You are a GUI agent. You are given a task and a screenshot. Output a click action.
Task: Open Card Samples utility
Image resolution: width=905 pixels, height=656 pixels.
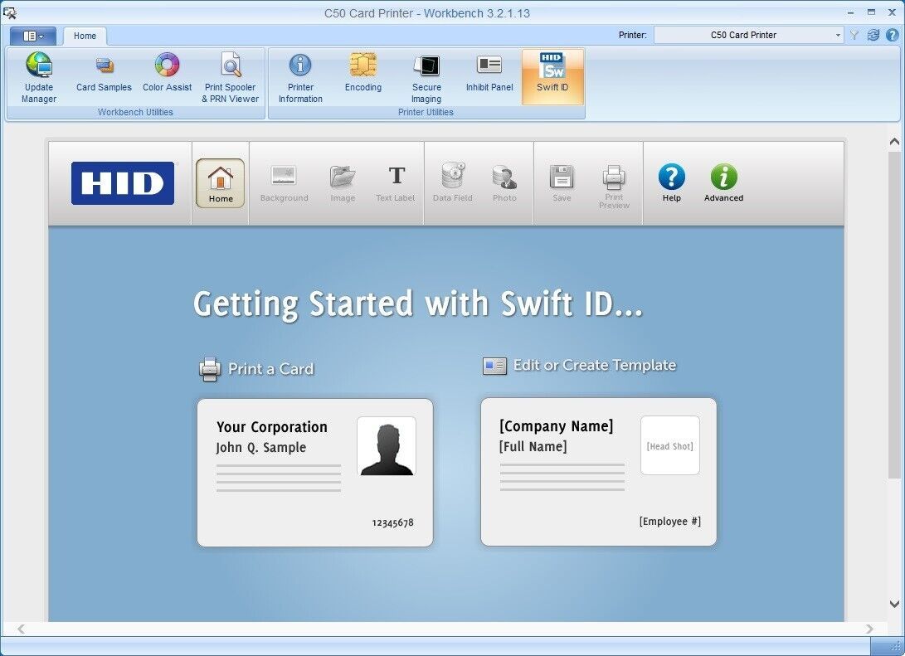point(104,72)
